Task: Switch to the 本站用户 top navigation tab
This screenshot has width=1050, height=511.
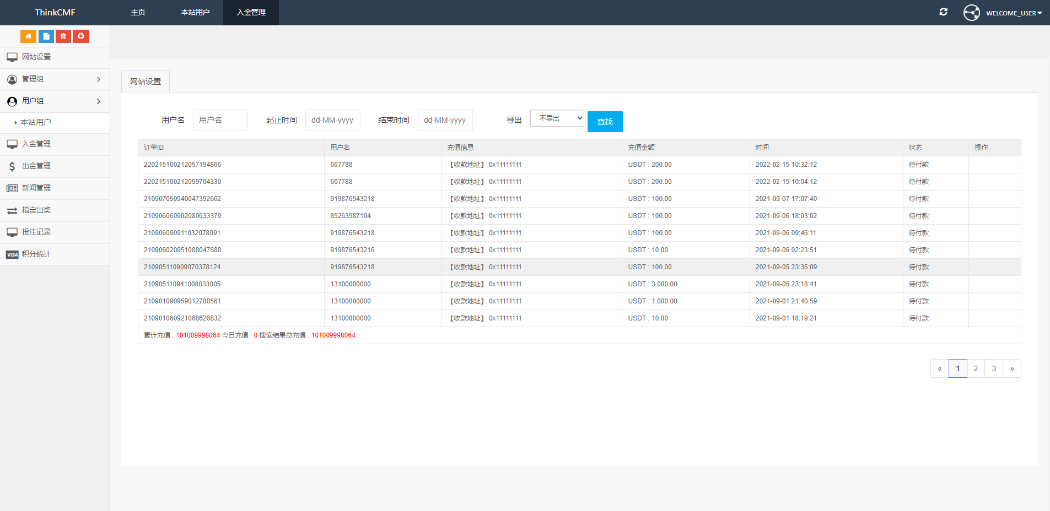Action: coord(195,13)
